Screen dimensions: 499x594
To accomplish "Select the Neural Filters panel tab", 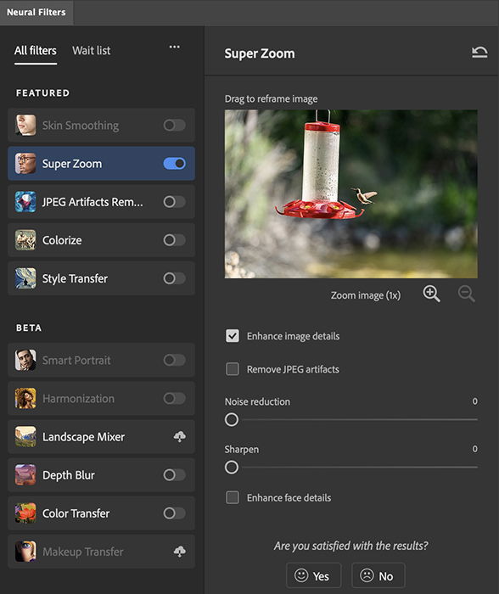I will point(36,12).
